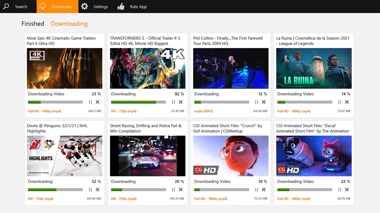Click the thumbs-up Rate App icon

pyautogui.click(x=121, y=6)
